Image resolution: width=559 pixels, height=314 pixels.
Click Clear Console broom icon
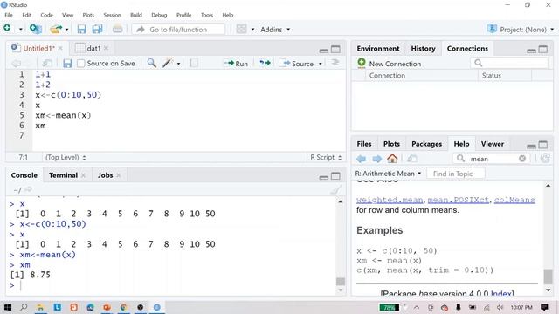(x=335, y=189)
